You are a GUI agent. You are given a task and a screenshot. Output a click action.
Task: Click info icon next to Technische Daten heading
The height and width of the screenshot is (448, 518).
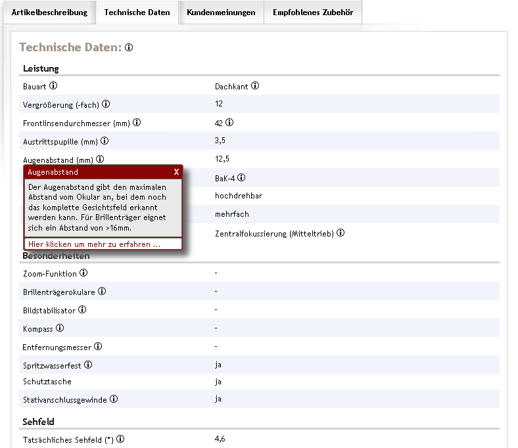pos(129,47)
